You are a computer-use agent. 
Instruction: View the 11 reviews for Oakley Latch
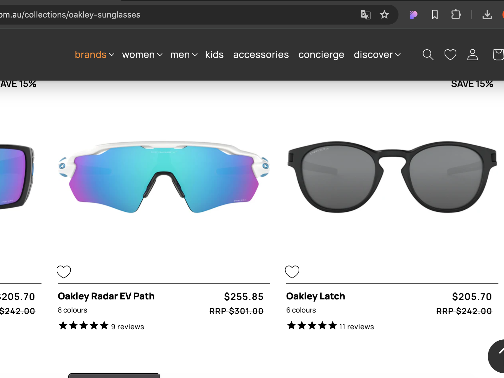pyautogui.click(x=356, y=327)
